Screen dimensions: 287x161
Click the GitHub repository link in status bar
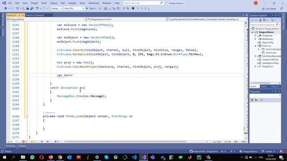[x=204, y=151]
